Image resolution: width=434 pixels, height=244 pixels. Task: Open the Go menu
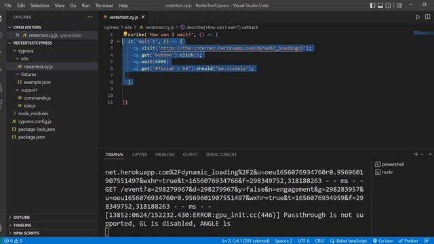pyautogui.click(x=73, y=5)
